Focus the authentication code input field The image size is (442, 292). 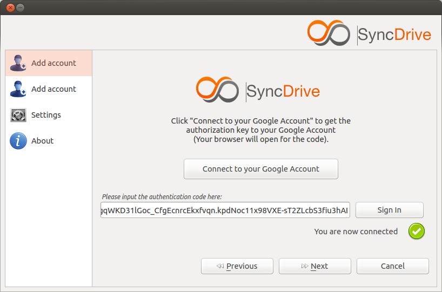(x=225, y=210)
